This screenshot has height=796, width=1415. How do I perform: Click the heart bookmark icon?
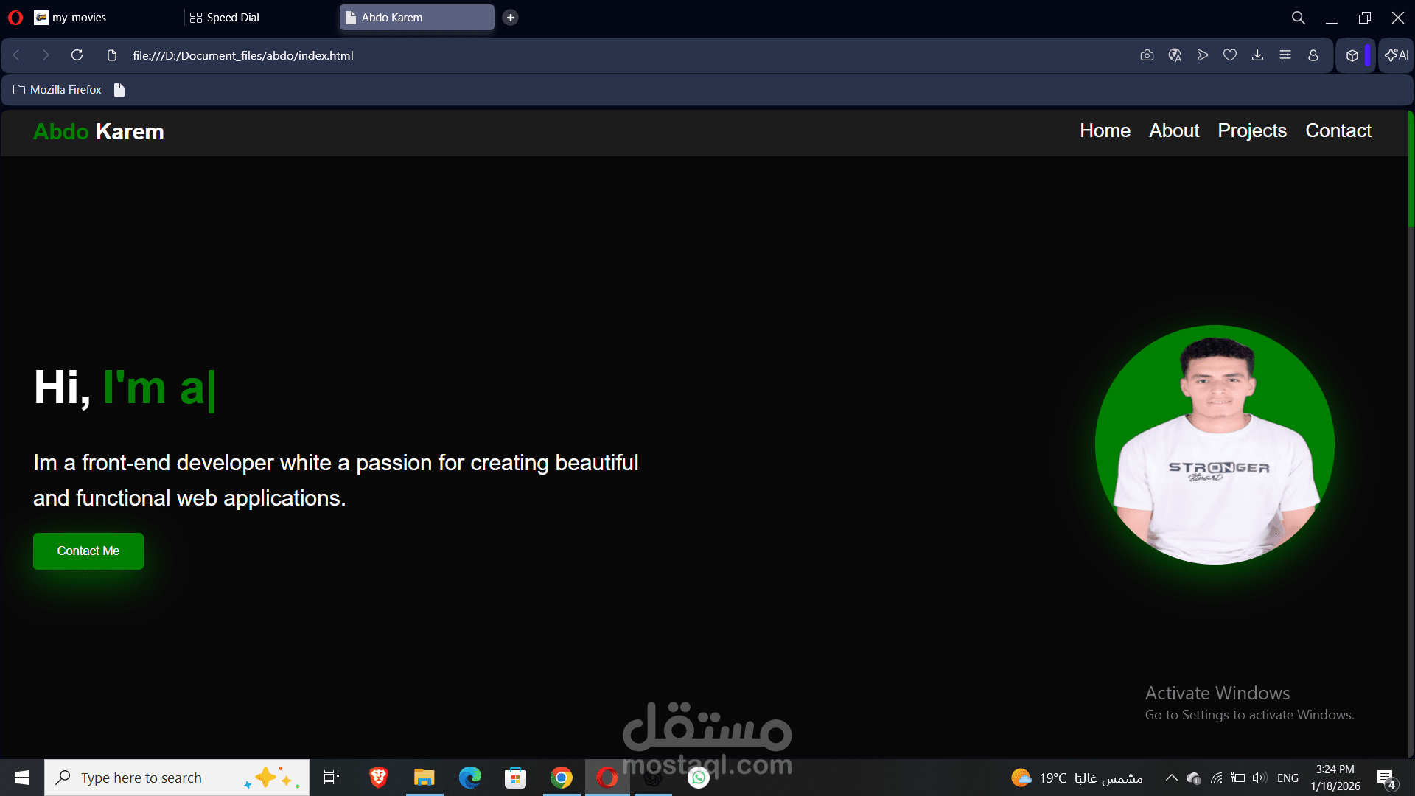1230,55
